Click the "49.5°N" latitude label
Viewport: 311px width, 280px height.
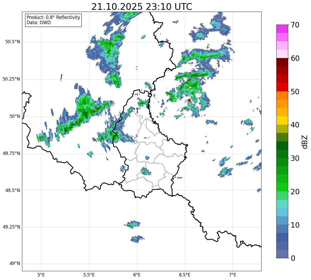point(13,190)
